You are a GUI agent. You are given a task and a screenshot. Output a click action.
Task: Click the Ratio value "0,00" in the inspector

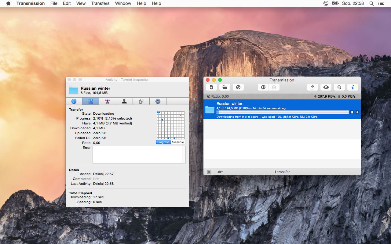[97, 143]
